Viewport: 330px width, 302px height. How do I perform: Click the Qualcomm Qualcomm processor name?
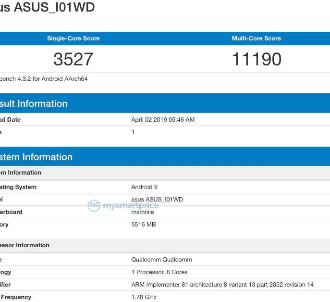pos(162,260)
